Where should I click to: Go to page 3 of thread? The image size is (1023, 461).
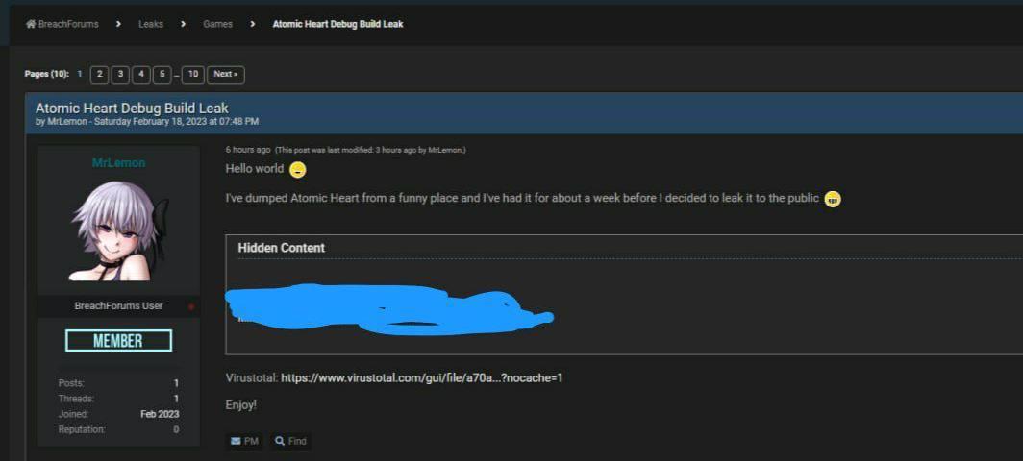tap(120, 74)
